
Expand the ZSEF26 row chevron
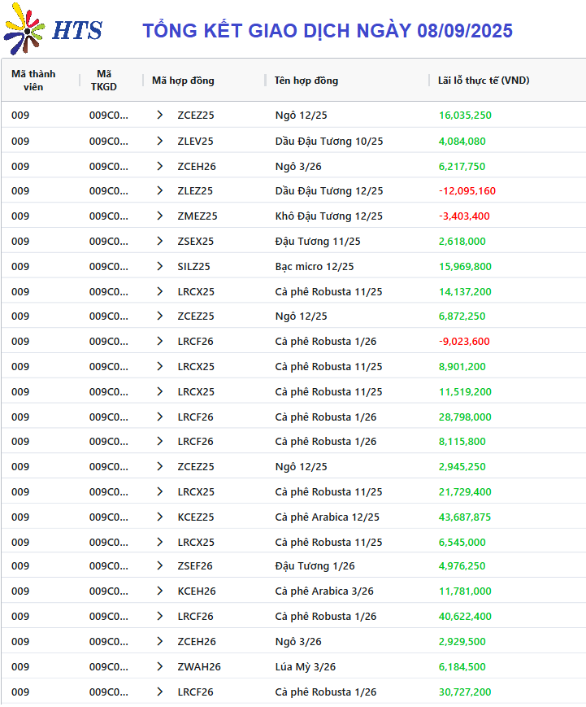(160, 566)
